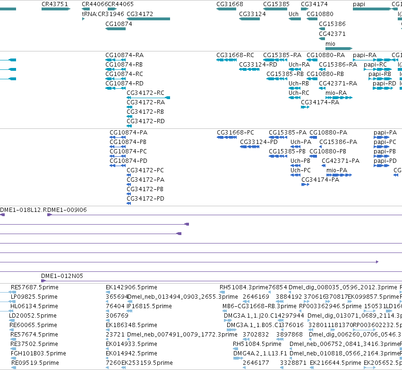Image resolution: width=402 pixels, height=370 pixels.
Task: Select the CG10874-PD protein label
Action: 128,161
